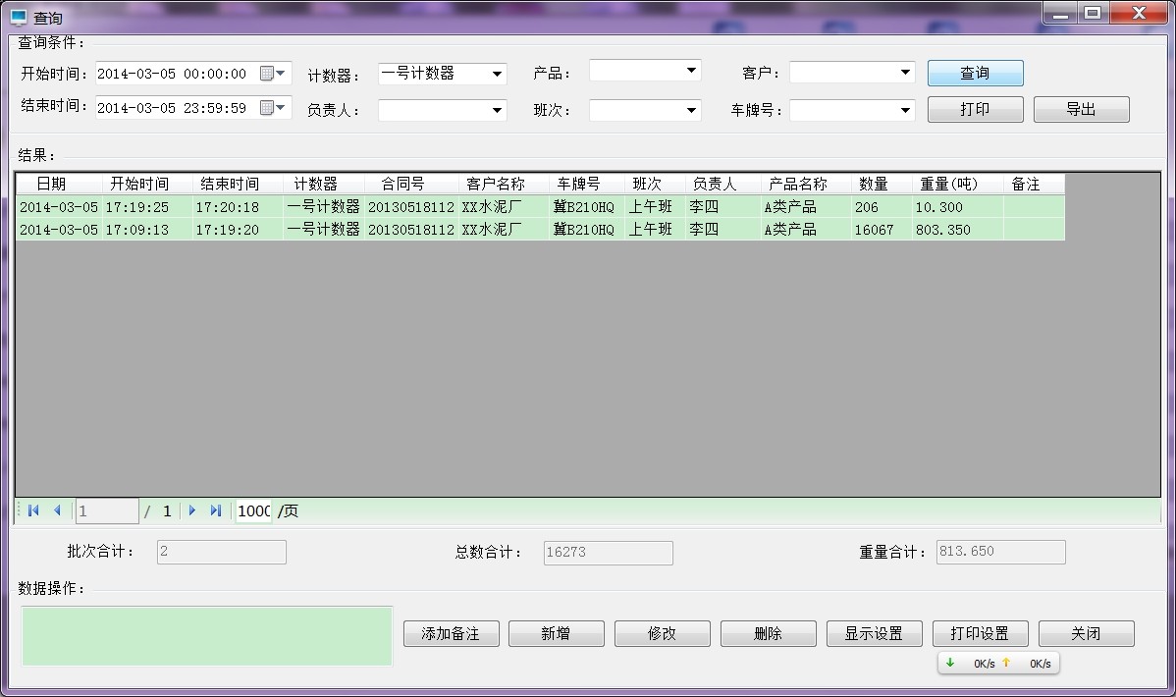1176x697 pixels.
Task: Click the 删除 button
Action: tap(768, 634)
